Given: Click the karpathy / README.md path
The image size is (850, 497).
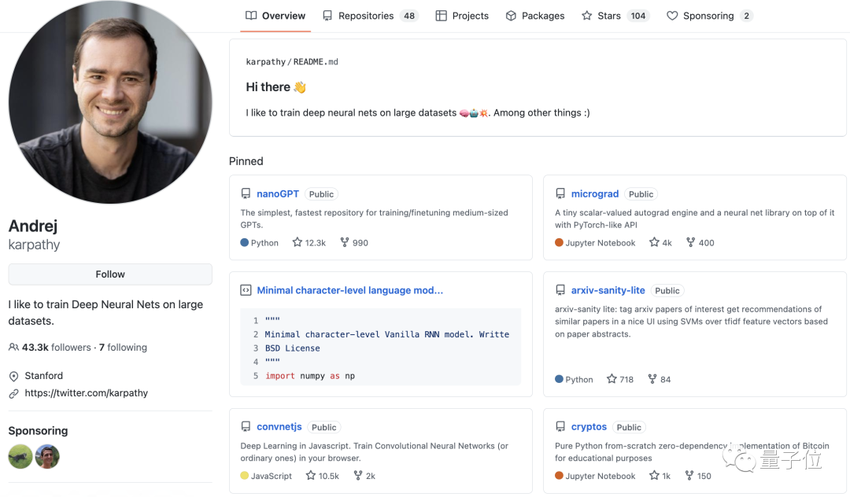Looking at the screenshot, I should tap(292, 61).
